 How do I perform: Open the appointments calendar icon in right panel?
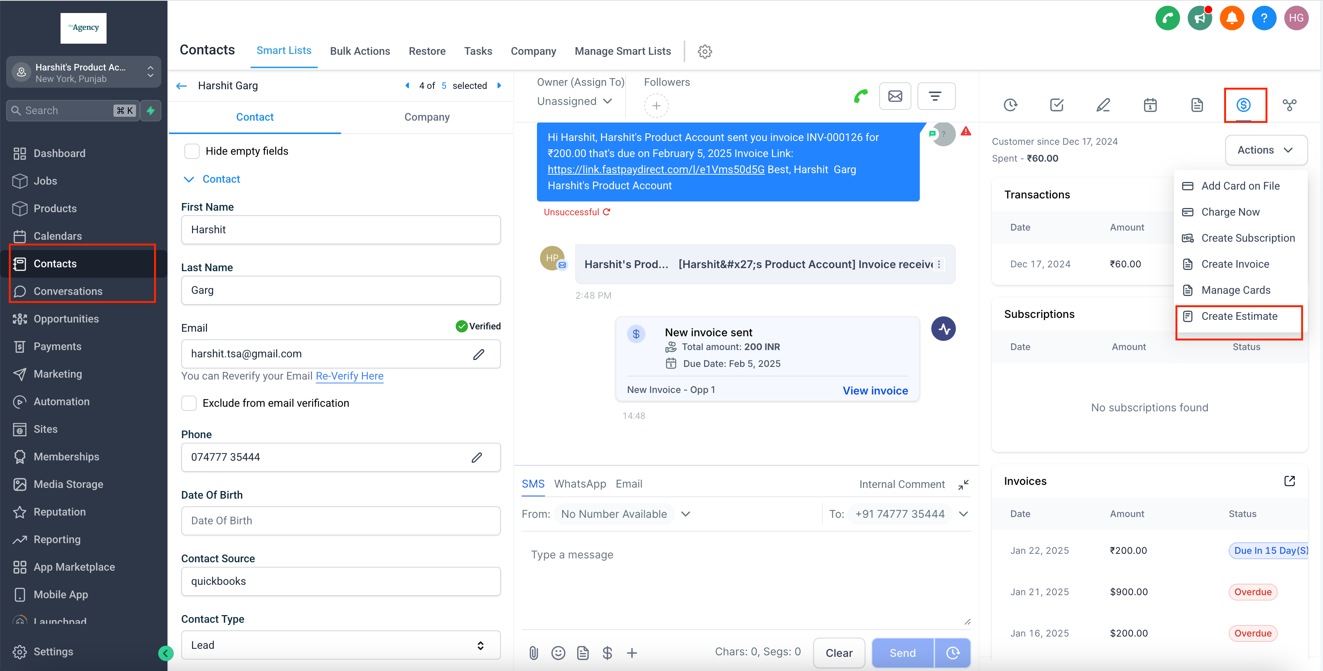(x=1150, y=105)
